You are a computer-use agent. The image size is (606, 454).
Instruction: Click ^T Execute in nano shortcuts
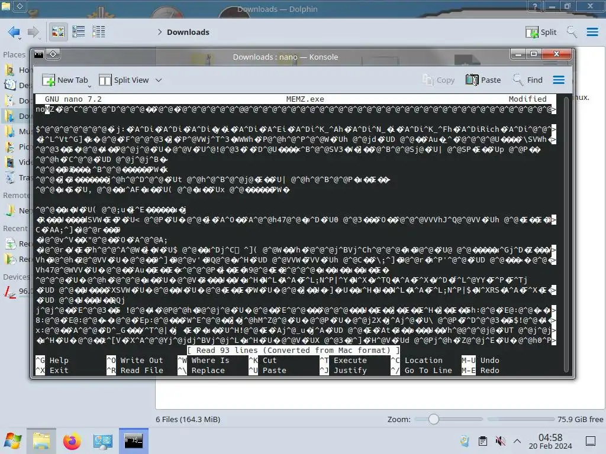pyautogui.click(x=344, y=360)
